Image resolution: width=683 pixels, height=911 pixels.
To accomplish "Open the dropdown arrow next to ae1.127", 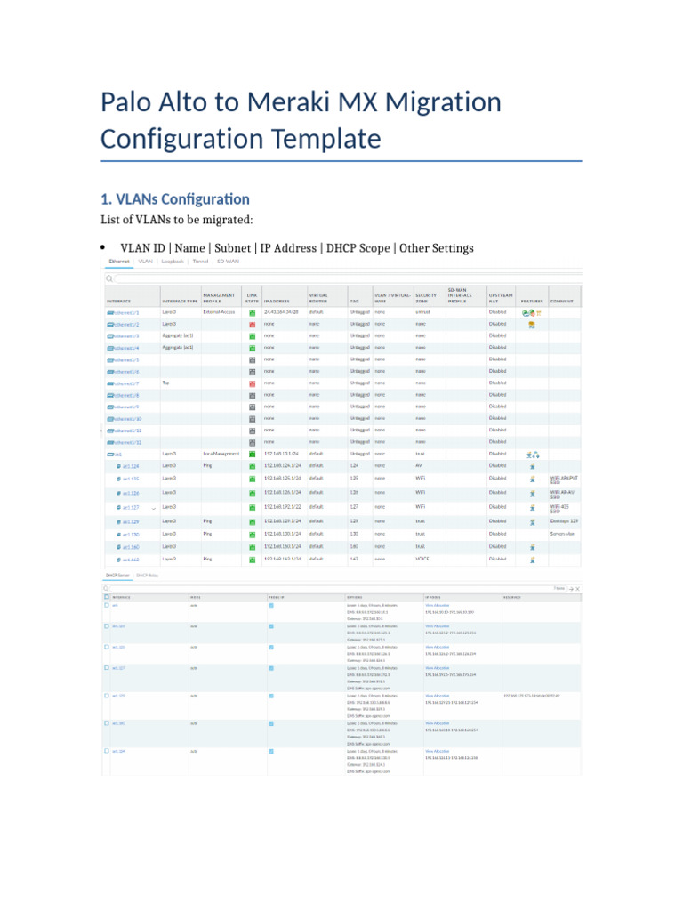I will 153,508.
